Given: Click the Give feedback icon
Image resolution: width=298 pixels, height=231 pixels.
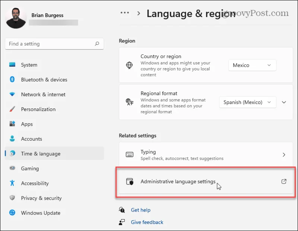Looking at the screenshot, I should coord(122,222).
